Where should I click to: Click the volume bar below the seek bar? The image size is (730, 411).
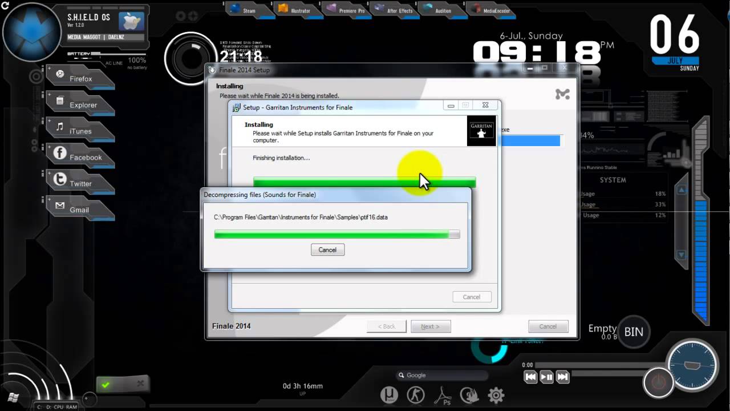point(608,373)
